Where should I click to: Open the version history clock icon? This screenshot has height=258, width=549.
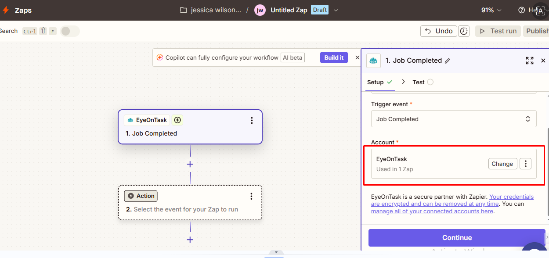pyautogui.click(x=464, y=31)
